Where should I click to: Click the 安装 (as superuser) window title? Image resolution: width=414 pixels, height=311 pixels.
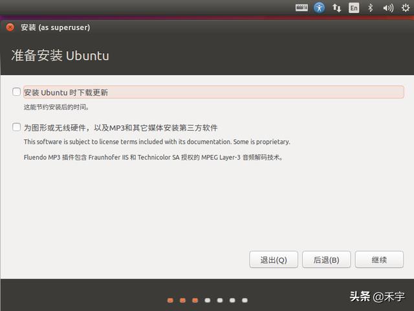point(56,27)
